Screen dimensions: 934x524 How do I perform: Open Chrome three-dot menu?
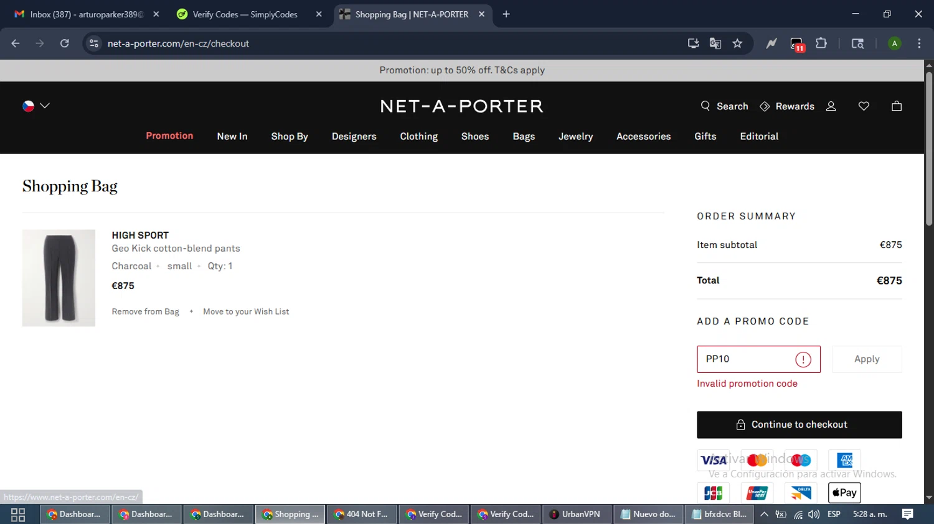pos(919,44)
